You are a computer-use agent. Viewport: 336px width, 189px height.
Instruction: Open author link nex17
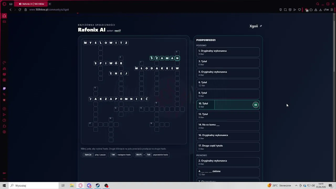point(118,31)
